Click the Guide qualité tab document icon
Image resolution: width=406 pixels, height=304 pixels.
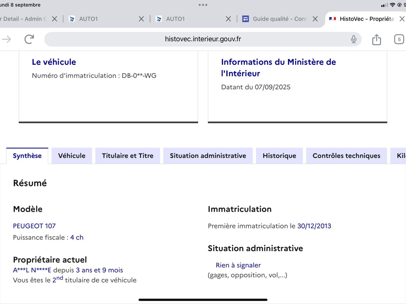pyautogui.click(x=246, y=19)
